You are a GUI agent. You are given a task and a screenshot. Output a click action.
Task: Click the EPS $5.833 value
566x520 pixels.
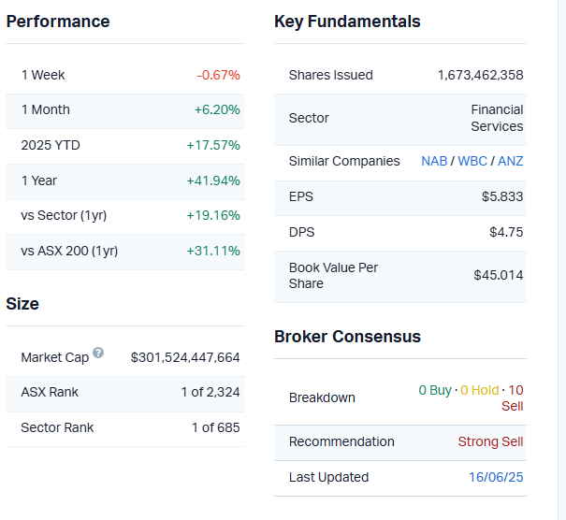501,196
